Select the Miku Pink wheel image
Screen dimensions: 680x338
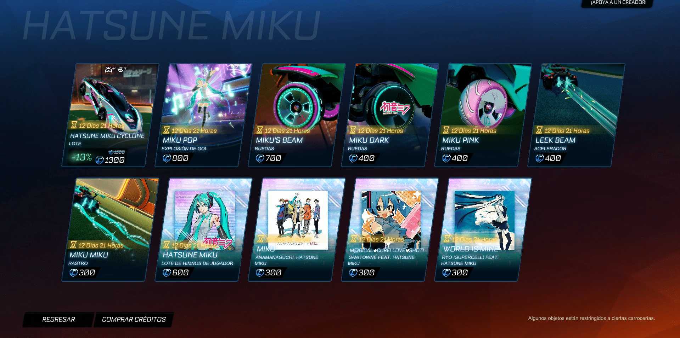point(484,103)
